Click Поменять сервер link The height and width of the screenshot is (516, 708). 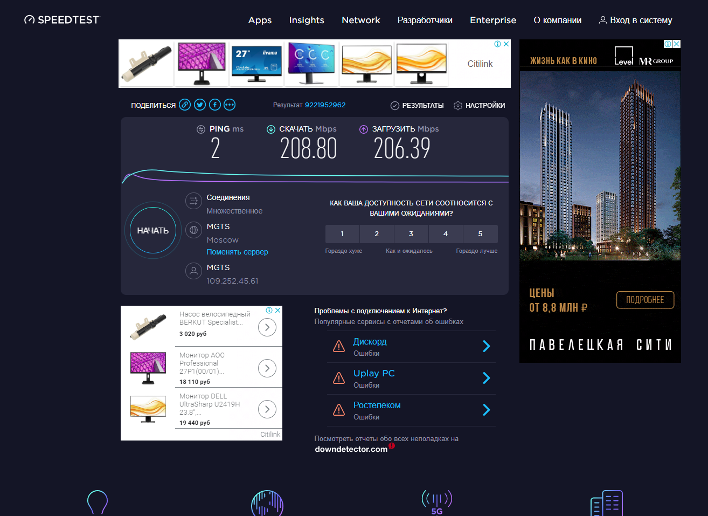[237, 252]
